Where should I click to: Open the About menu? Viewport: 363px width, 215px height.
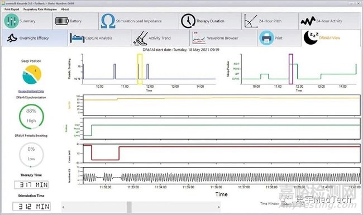coord(65,9)
